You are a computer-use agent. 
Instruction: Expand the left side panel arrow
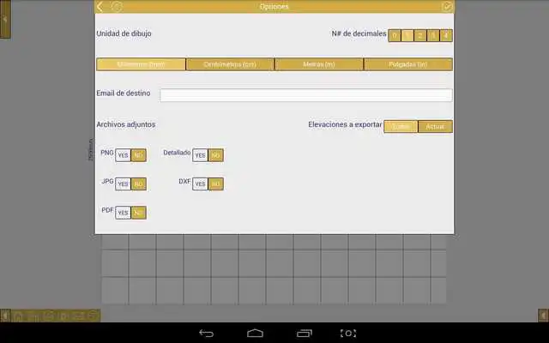tap(4, 19)
